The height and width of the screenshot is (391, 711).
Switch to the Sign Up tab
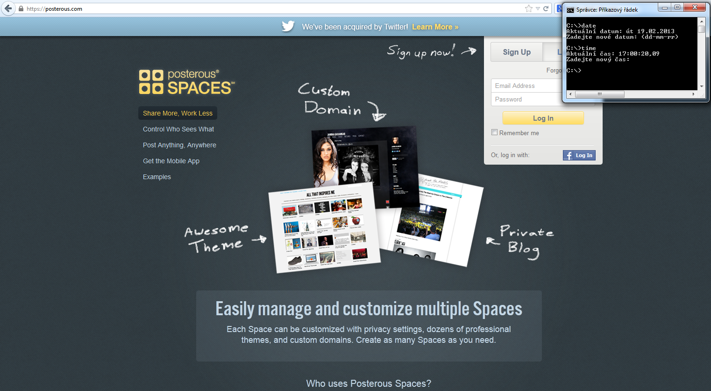pyautogui.click(x=517, y=52)
